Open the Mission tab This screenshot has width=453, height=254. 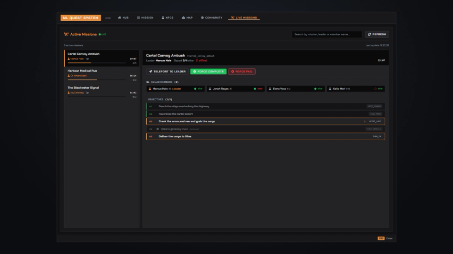click(145, 17)
